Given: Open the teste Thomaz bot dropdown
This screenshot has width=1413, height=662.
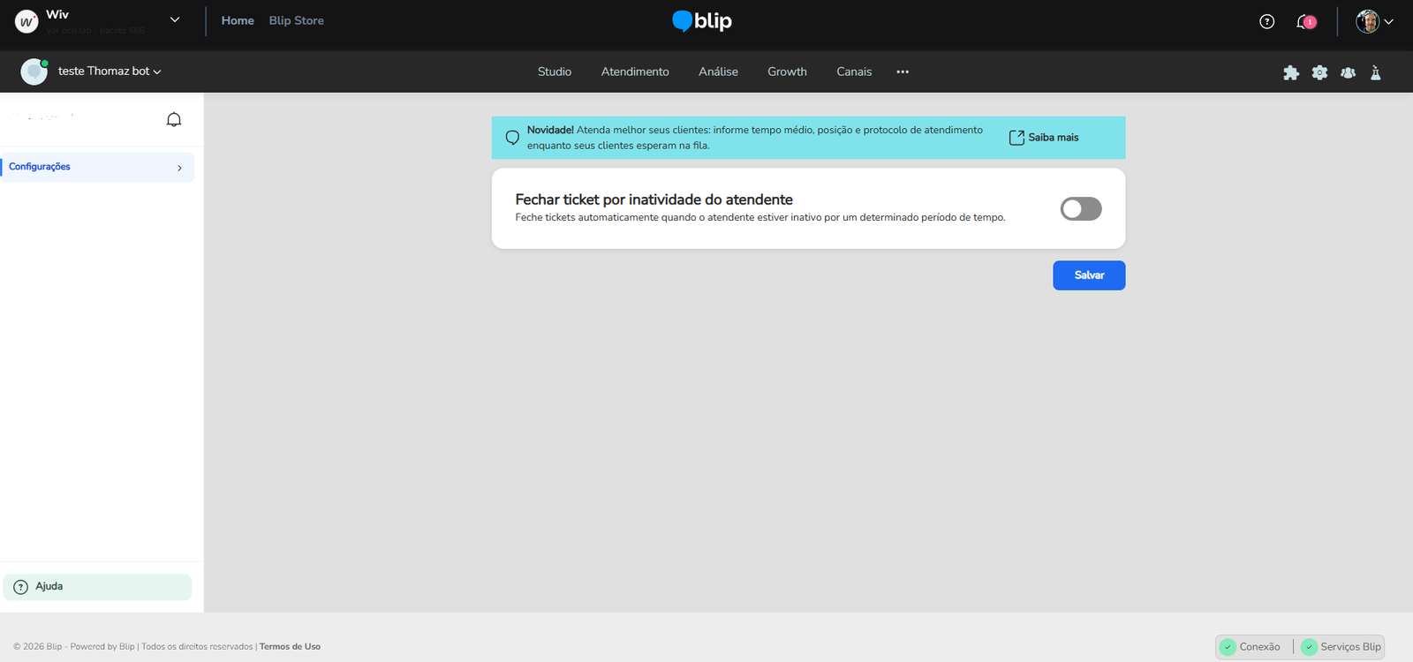Looking at the screenshot, I should pos(157,72).
